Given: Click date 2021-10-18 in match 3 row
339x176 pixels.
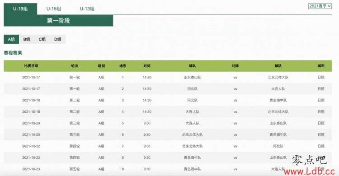Looking at the screenshot, I should click(31, 100).
